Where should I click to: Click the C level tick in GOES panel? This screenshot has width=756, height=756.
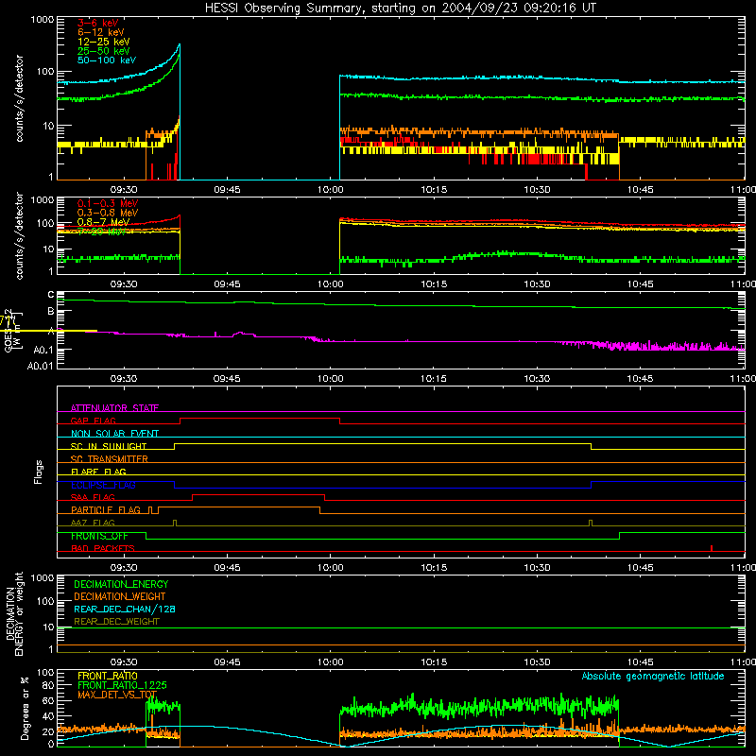point(51,294)
